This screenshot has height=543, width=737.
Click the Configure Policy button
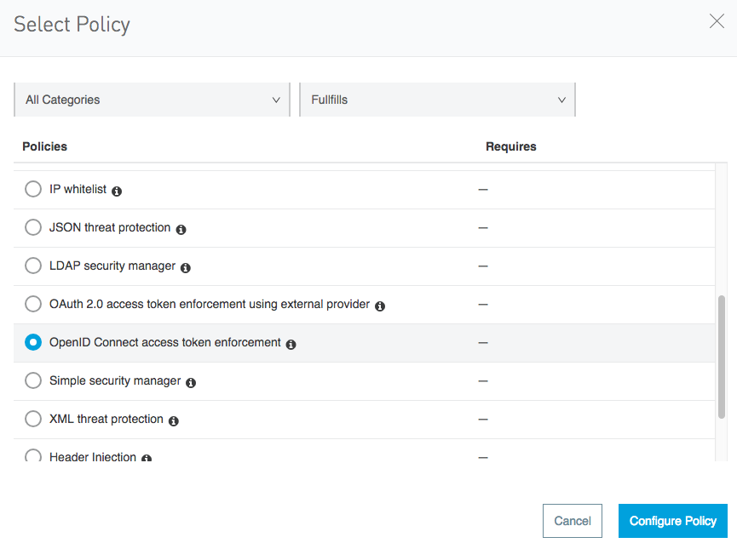click(672, 521)
